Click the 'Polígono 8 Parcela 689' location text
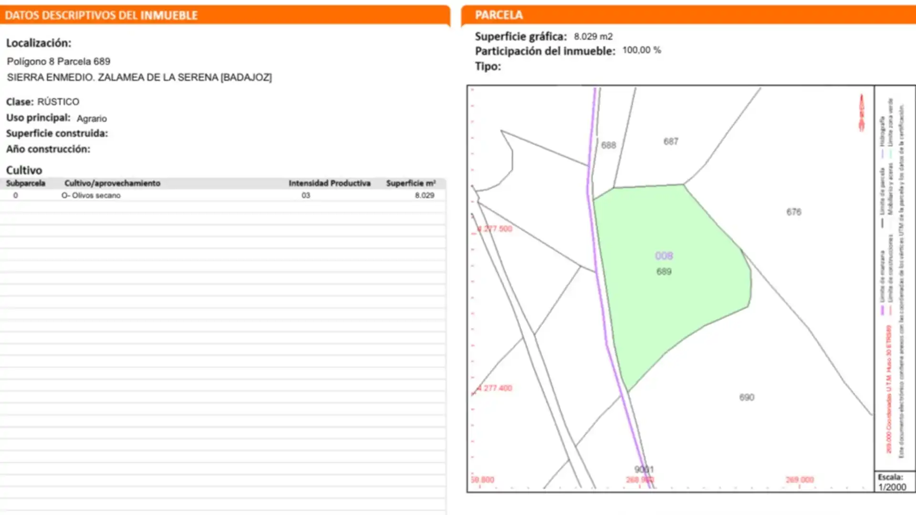Image resolution: width=916 pixels, height=515 pixels. (58, 62)
